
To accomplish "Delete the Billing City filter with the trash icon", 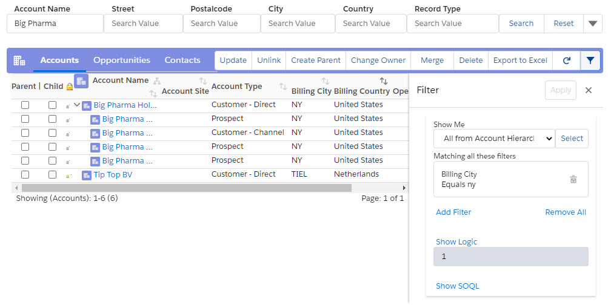I will click(573, 179).
